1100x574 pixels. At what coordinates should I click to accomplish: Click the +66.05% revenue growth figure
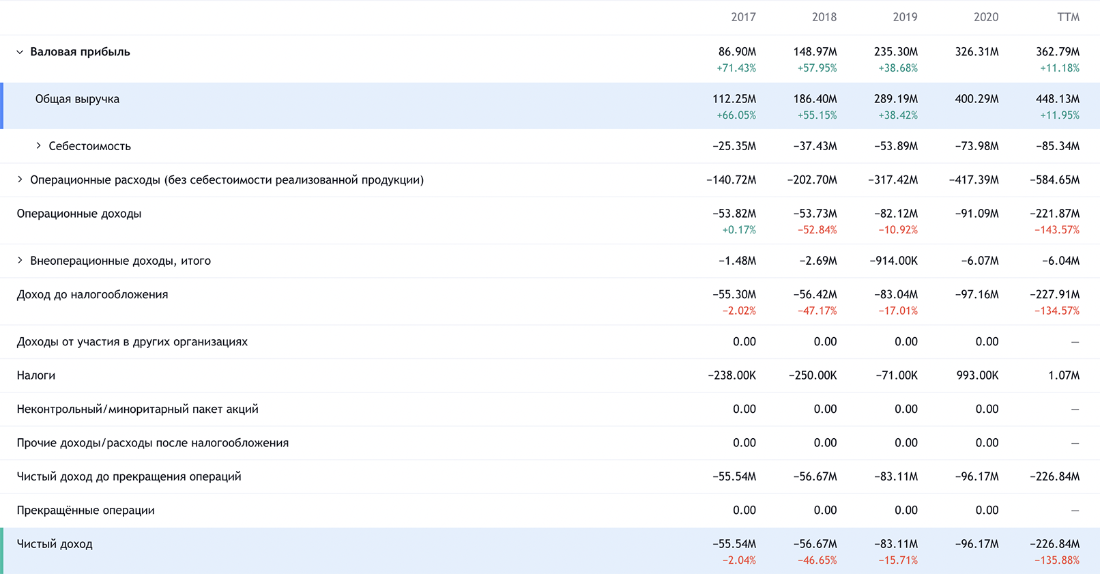tap(736, 115)
